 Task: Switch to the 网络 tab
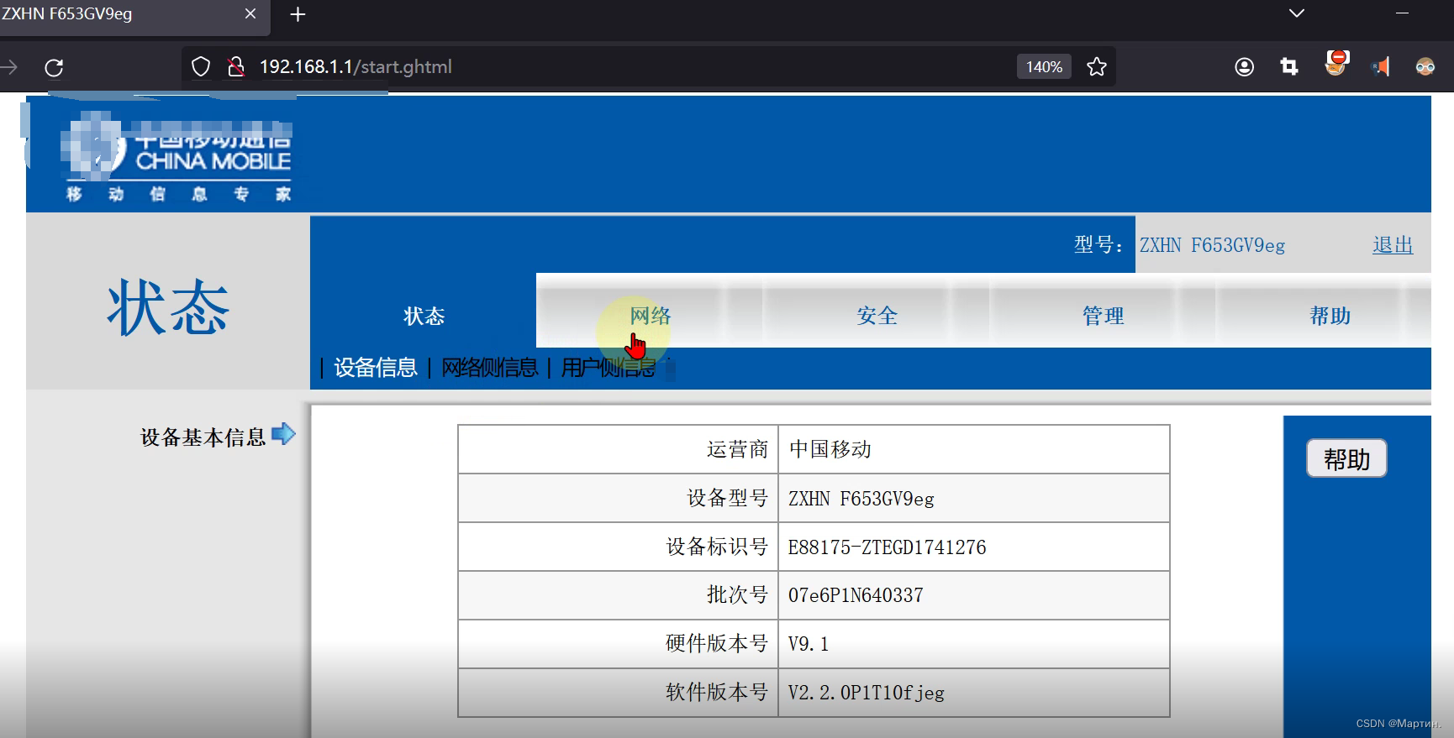651,317
